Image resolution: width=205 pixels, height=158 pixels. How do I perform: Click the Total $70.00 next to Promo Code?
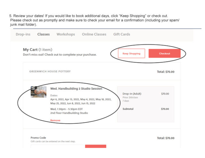tap(166, 138)
